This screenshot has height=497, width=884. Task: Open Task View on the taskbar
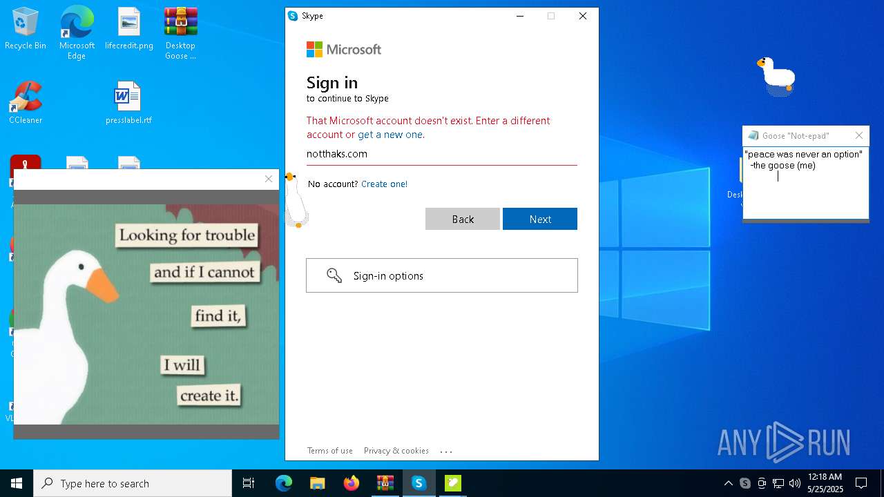(x=249, y=483)
